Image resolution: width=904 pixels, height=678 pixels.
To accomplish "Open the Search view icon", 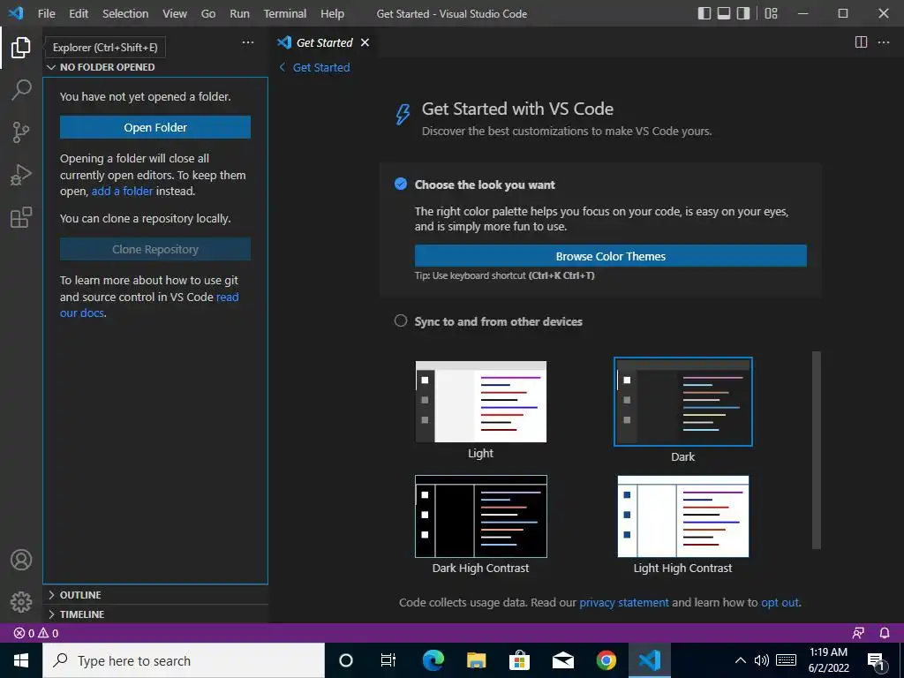I will tap(21, 90).
